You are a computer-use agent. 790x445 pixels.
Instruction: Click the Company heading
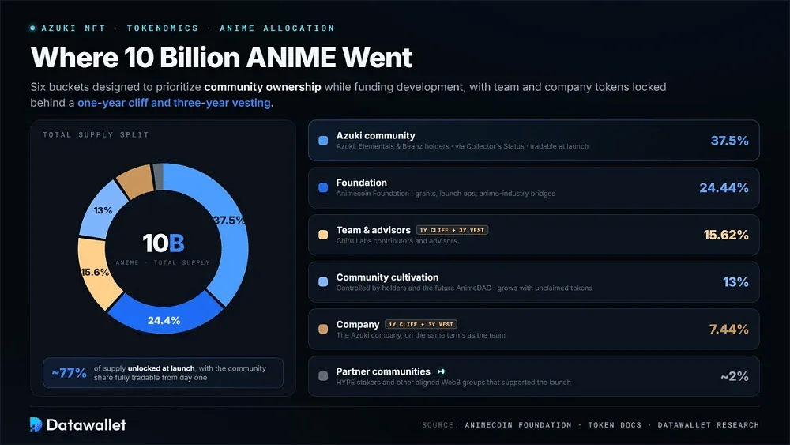(x=358, y=325)
